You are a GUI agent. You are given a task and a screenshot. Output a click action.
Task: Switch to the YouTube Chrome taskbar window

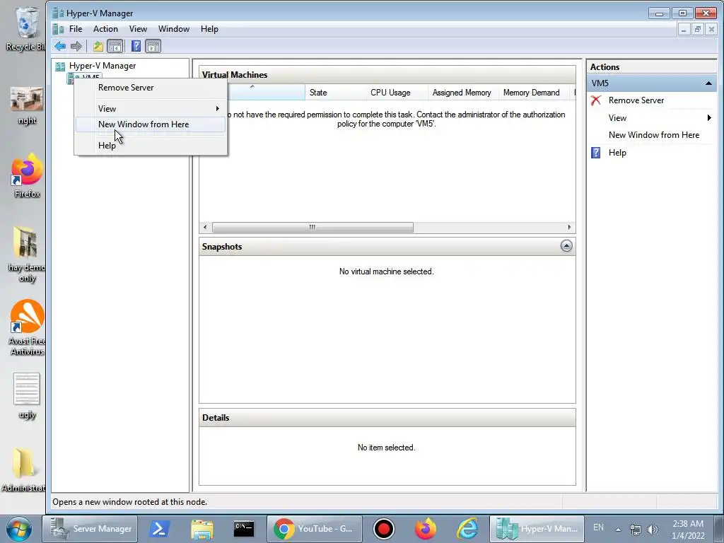click(x=313, y=529)
